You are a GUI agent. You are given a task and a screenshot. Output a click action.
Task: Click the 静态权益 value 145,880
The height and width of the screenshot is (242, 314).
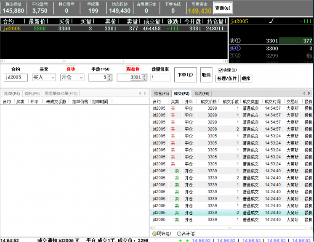tap(13, 11)
